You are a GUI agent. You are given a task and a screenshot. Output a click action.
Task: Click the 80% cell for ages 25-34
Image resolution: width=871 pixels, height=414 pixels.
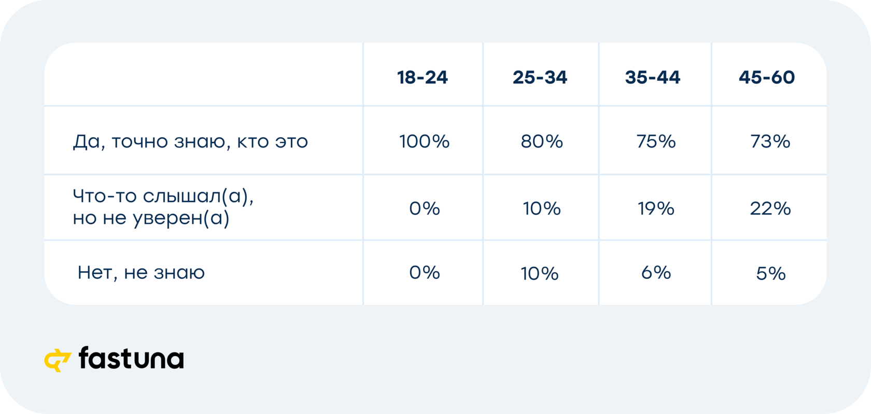click(542, 141)
